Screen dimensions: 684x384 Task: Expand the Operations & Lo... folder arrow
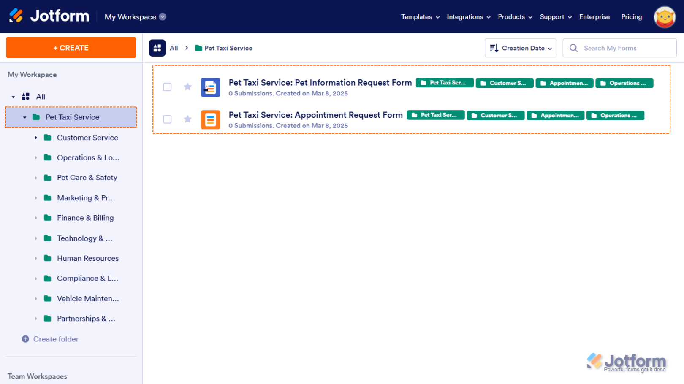coord(36,158)
